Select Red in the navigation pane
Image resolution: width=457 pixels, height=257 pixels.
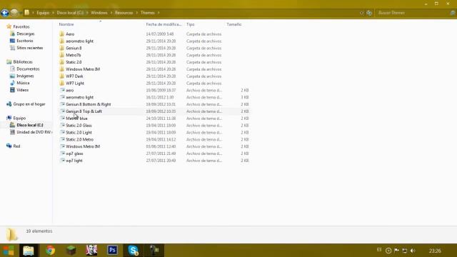[16, 146]
